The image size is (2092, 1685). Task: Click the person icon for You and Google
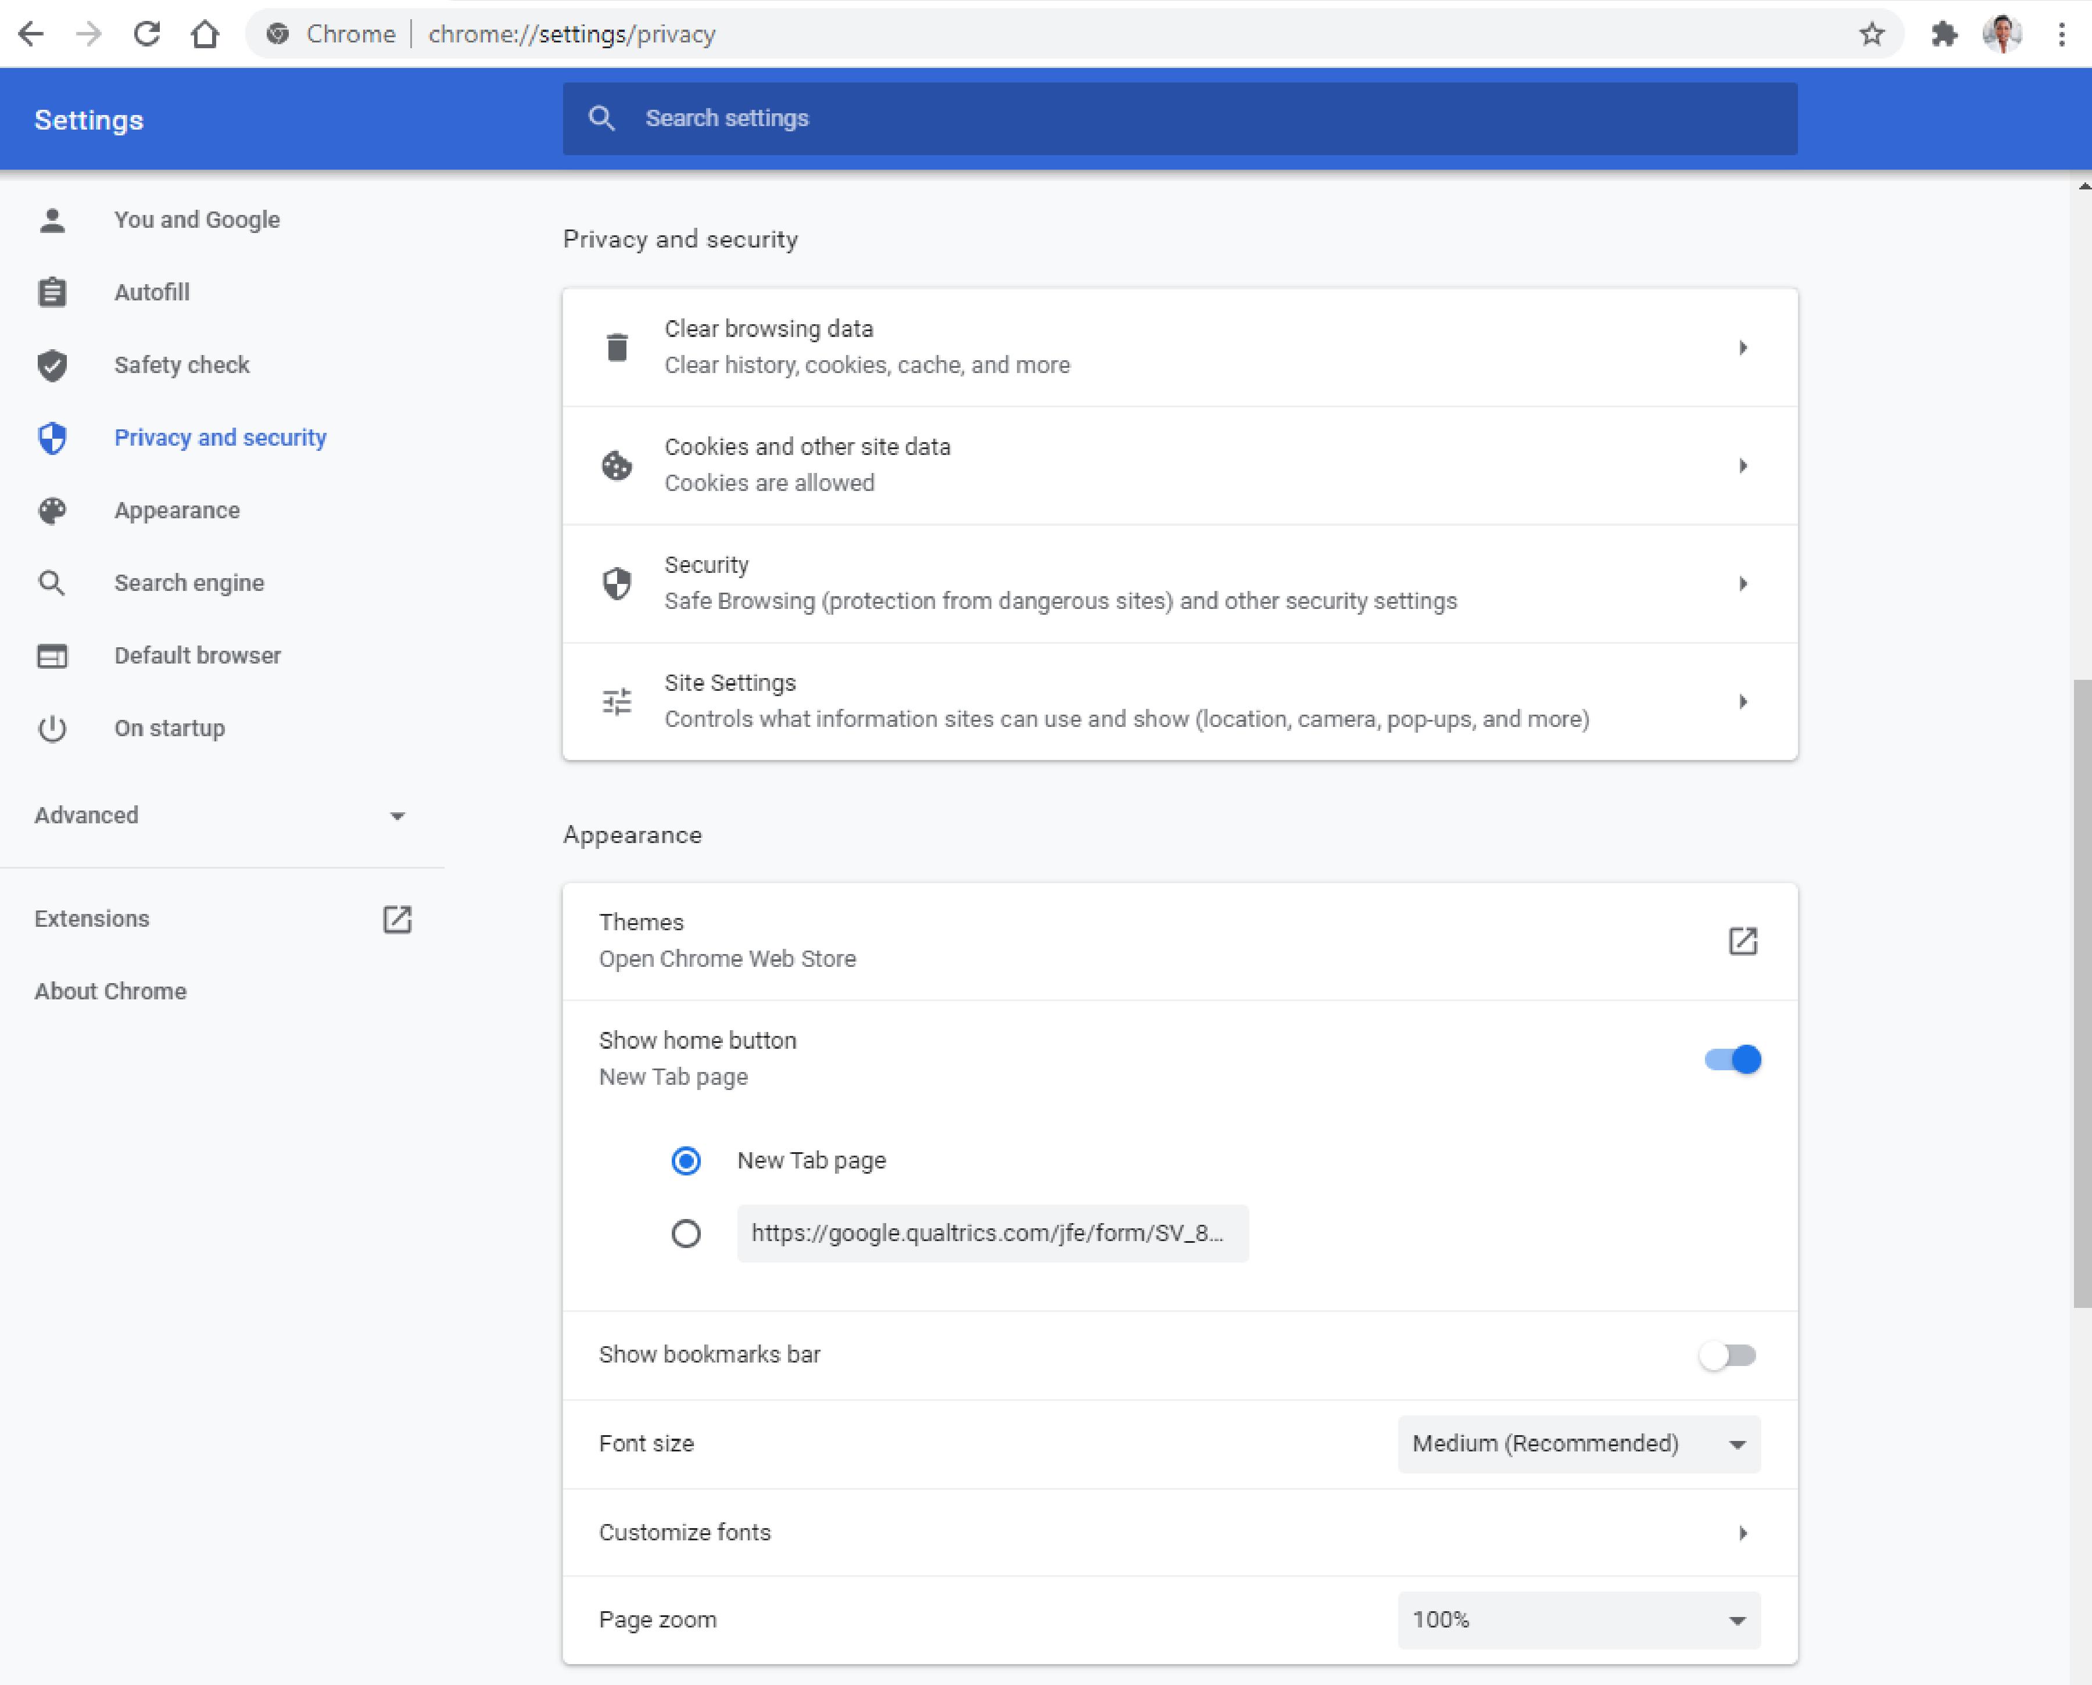click(52, 220)
